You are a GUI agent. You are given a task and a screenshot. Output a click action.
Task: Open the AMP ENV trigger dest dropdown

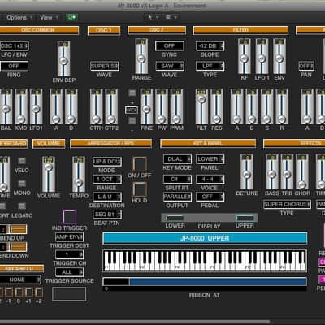pos(70,237)
